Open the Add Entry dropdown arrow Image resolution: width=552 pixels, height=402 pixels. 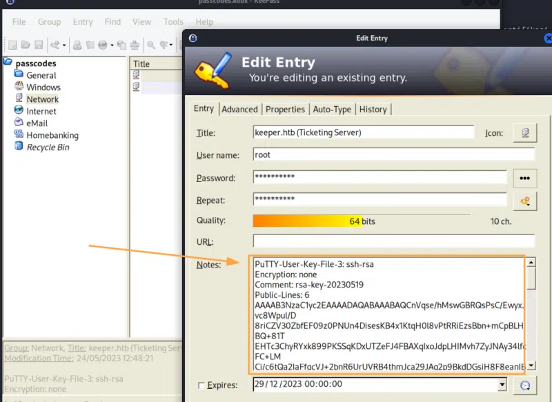tap(64, 45)
